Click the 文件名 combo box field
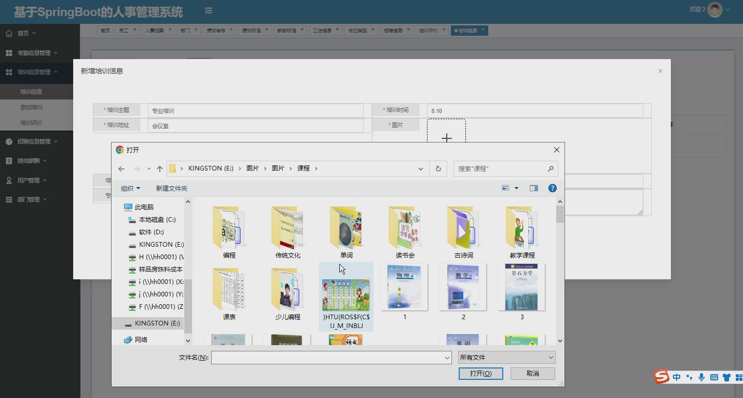Viewport: 743px width, 398px height. pyautogui.click(x=331, y=358)
